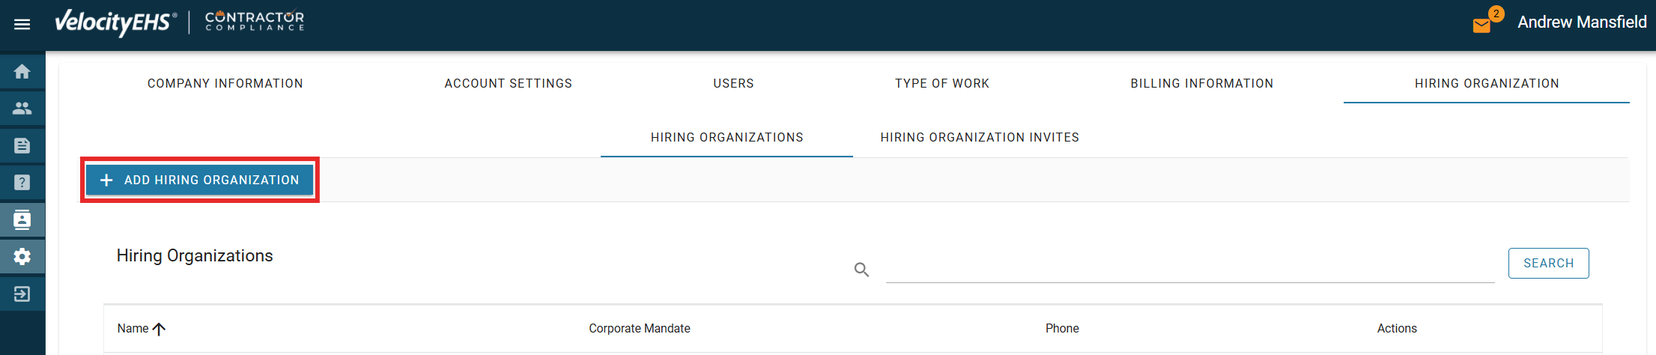The height and width of the screenshot is (355, 1656).
Task: Click the magnifying glass search icon
Action: tap(861, 270)
